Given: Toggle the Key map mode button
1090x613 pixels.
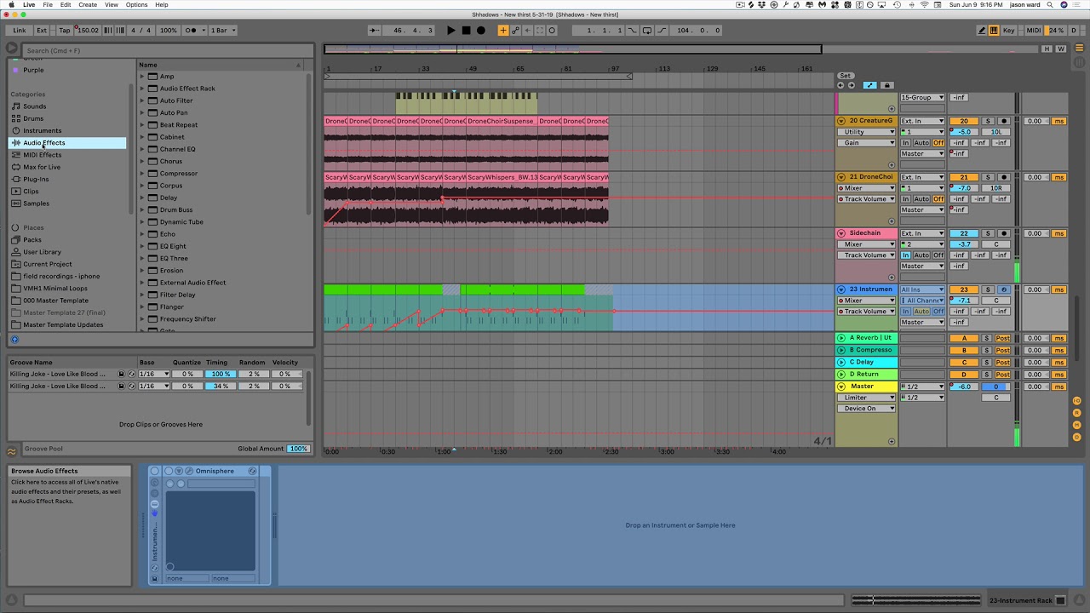Looking at the screenshot, I should coord(1009,31).
